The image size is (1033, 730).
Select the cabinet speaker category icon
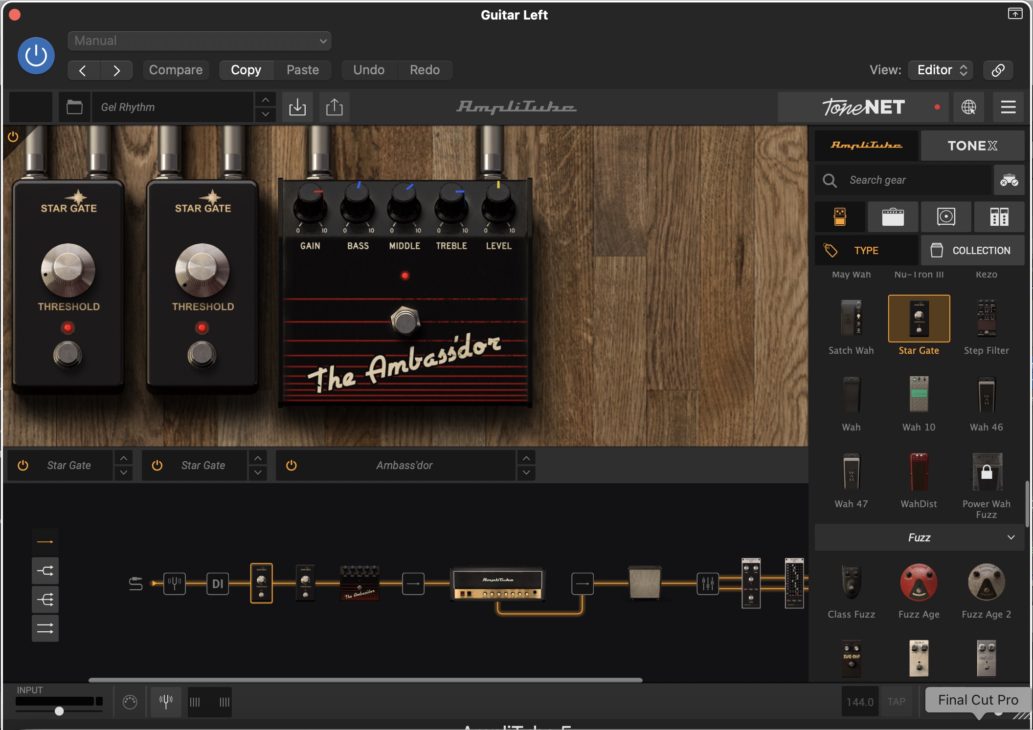(x=946, y=216)
